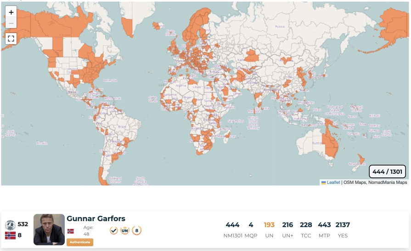This screenshot has height=251, width=411.
Task: Click the 444 / 1301 map counter
Action: point(387,171)
